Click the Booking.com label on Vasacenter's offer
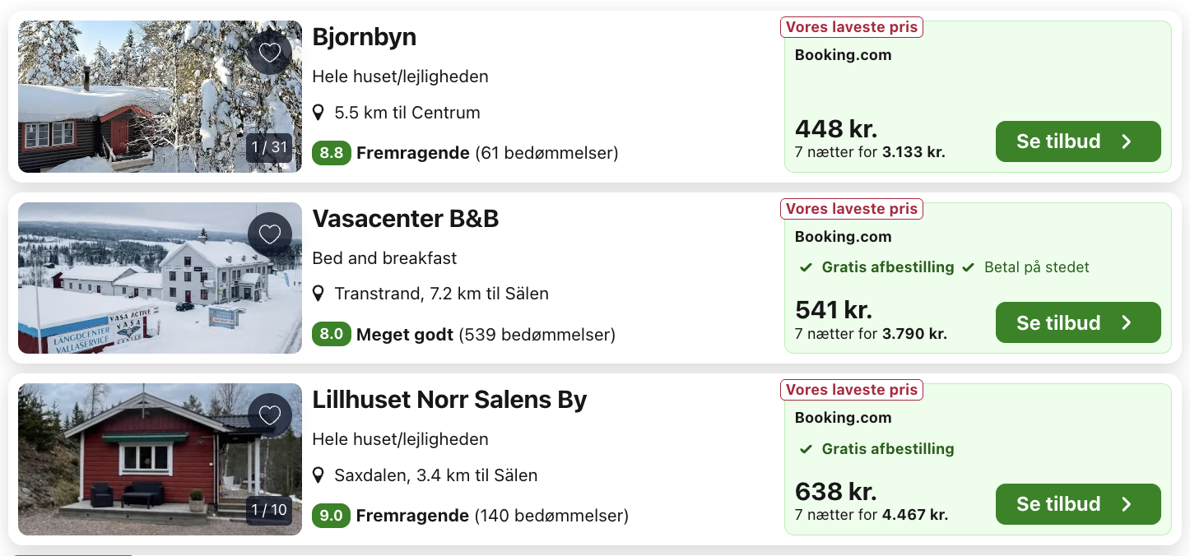 [x=843, y=236]
